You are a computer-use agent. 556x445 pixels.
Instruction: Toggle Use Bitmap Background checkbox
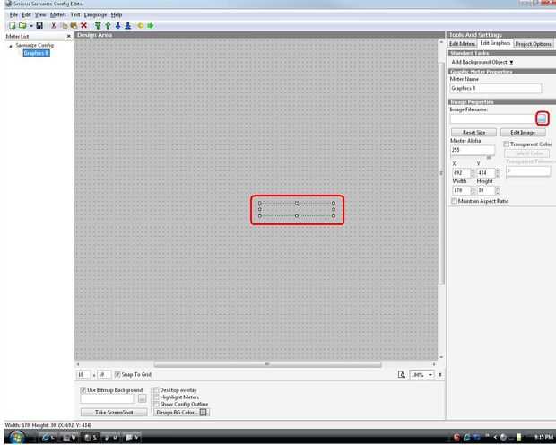click(83, 390)
